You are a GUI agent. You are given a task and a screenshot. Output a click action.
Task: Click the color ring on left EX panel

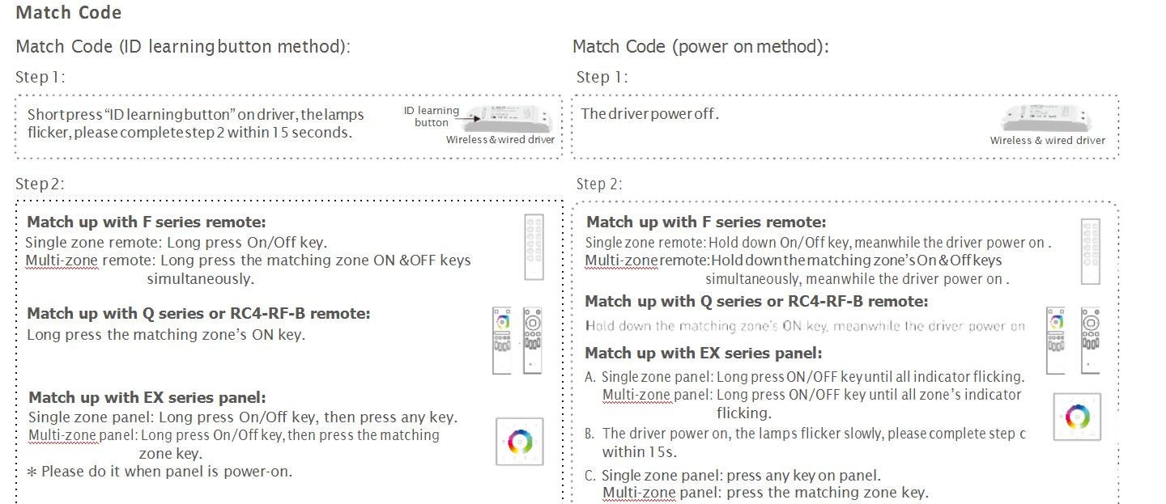click(519, 442)
